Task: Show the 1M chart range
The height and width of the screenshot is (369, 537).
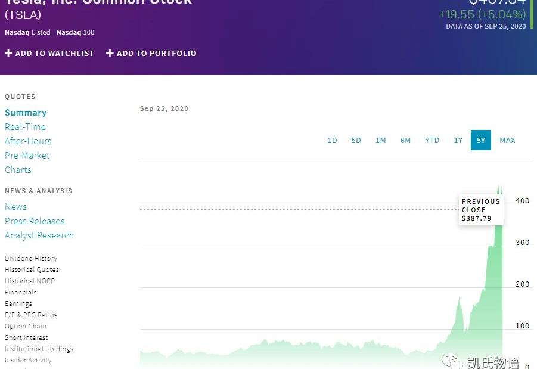Action: click(380, 141)
